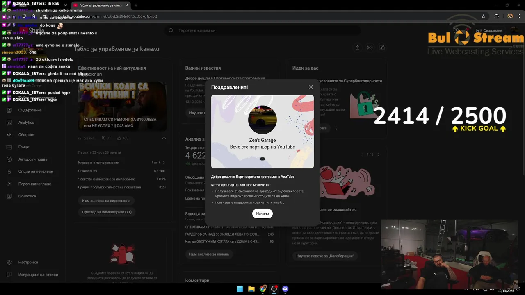The width and height of the screenshot is (525, 295).
Task: Go to next idea card arrow (1/2)
Action: coord(378,154)
